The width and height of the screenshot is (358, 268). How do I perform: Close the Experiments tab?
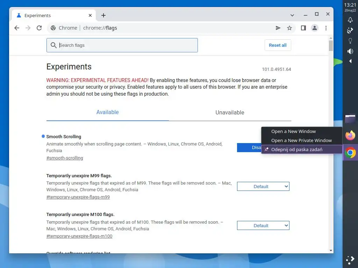[90, 15]
